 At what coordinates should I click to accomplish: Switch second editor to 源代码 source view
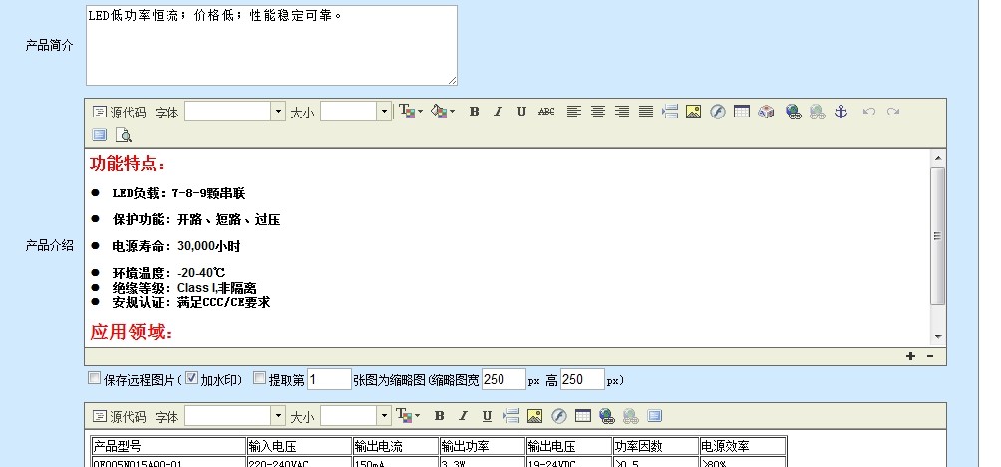coord(119,416)
